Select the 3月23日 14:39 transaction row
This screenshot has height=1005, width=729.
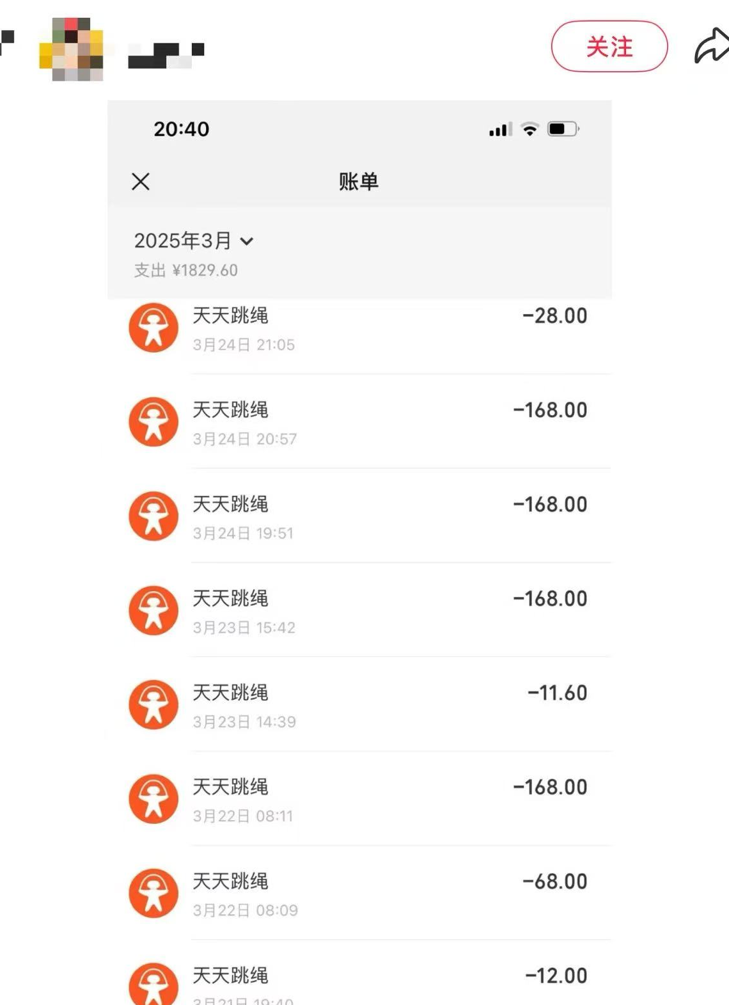point(359,705)
